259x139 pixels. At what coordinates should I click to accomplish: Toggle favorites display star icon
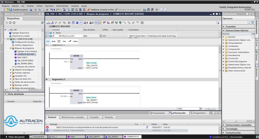(x=100, y=23)
